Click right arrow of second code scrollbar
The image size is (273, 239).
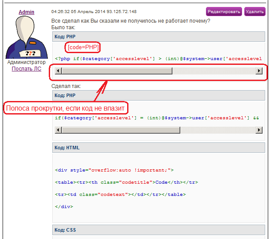coord(259,130)
